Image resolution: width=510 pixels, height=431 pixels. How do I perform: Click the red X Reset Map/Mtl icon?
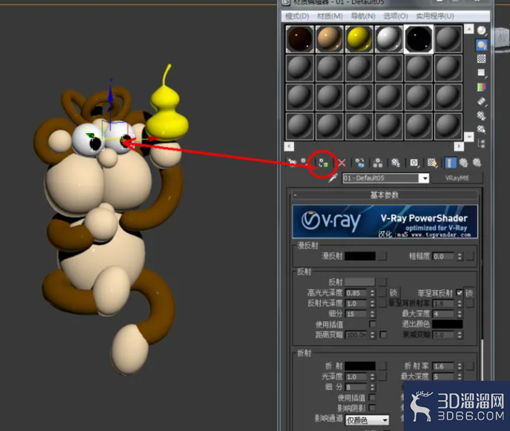click(x=341, y=163)
